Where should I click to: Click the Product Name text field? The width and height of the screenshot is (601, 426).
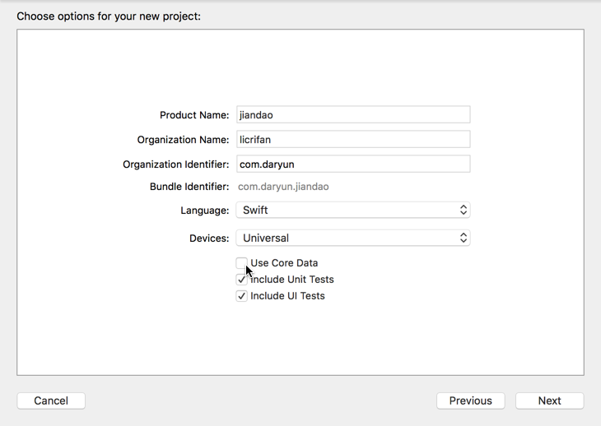pyautogui.click(x=353, y=115)
